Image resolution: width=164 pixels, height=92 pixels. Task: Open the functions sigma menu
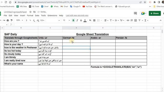point(146,20)
